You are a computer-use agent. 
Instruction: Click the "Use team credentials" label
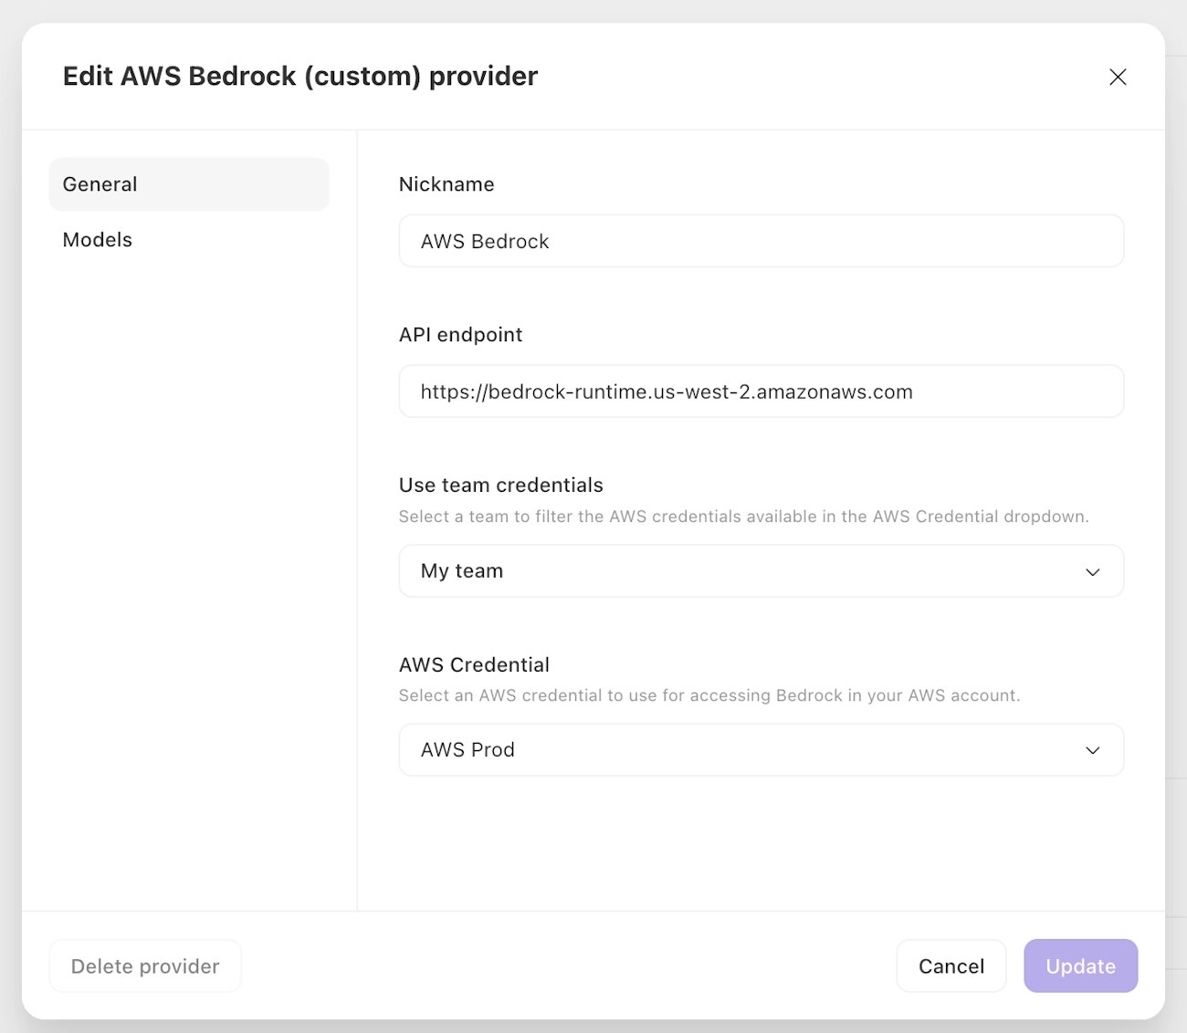[x=500, y=485]
